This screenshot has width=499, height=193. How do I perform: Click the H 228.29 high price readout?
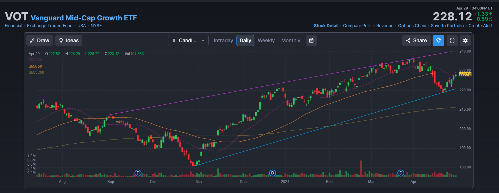point(73,54)
